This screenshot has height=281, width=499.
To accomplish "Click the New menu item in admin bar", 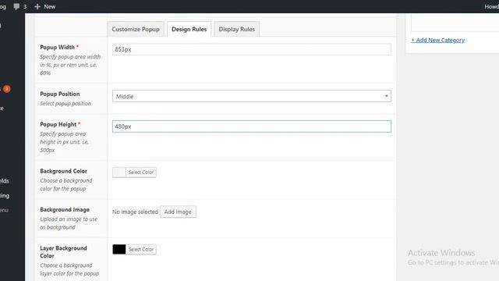I will [x=50, y=6].
